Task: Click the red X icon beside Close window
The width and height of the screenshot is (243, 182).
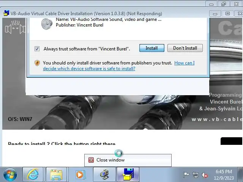Action: [x=91, y=160]
